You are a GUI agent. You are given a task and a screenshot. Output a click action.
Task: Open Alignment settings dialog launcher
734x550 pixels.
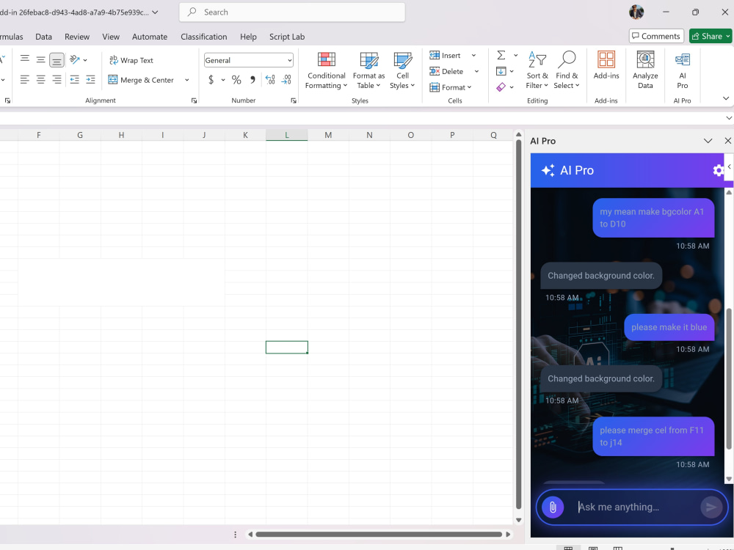194,100
